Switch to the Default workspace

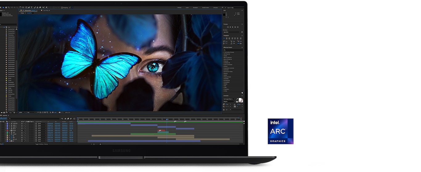pyautogui.click(x=179, y=7)
